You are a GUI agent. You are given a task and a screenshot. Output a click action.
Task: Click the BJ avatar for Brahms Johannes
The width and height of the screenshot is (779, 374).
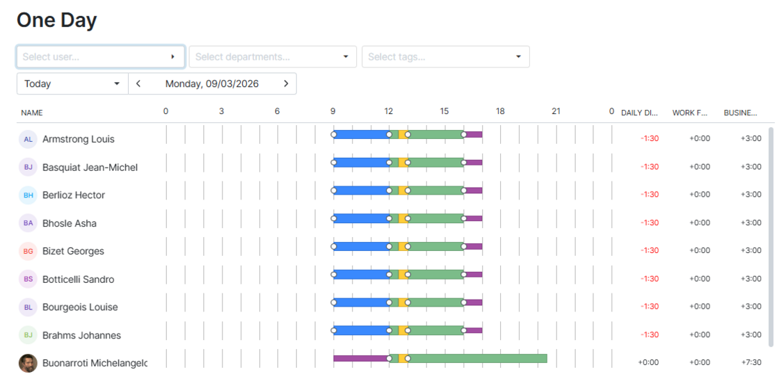coord(29,335)
